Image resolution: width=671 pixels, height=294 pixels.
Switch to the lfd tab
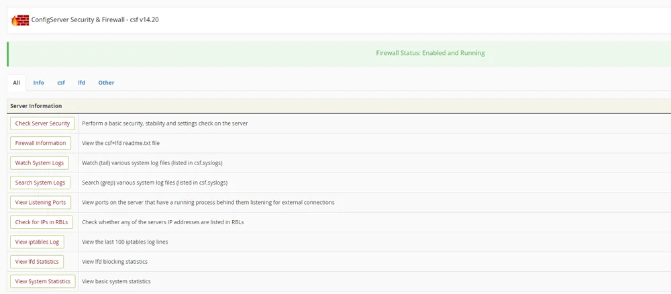point(81,83)
